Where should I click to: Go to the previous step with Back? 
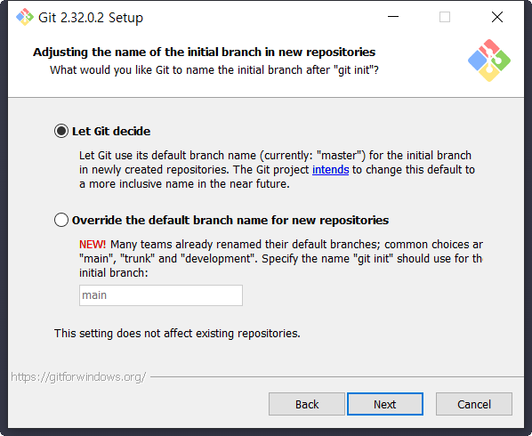tap(307, 404)
